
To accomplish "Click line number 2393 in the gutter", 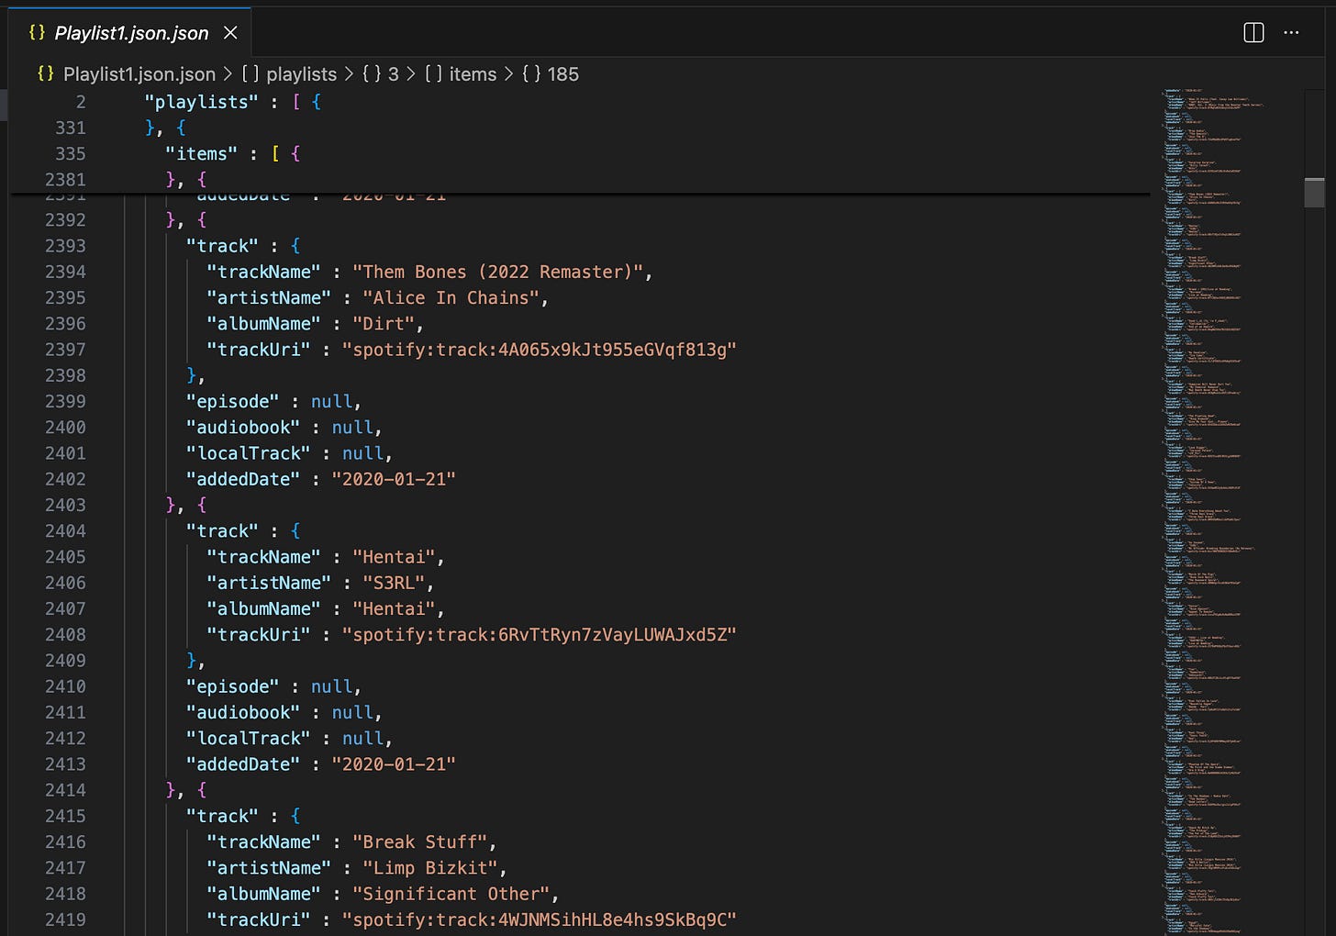I will coord(65,246).
